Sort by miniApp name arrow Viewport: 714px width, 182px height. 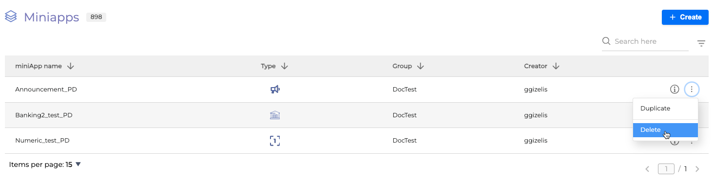tap(70, 66)
